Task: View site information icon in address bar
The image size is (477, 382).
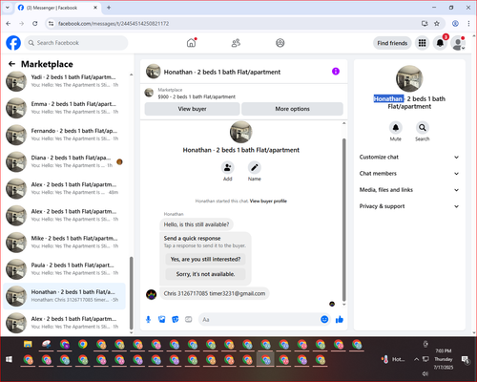Action: (x=51, y=24)
